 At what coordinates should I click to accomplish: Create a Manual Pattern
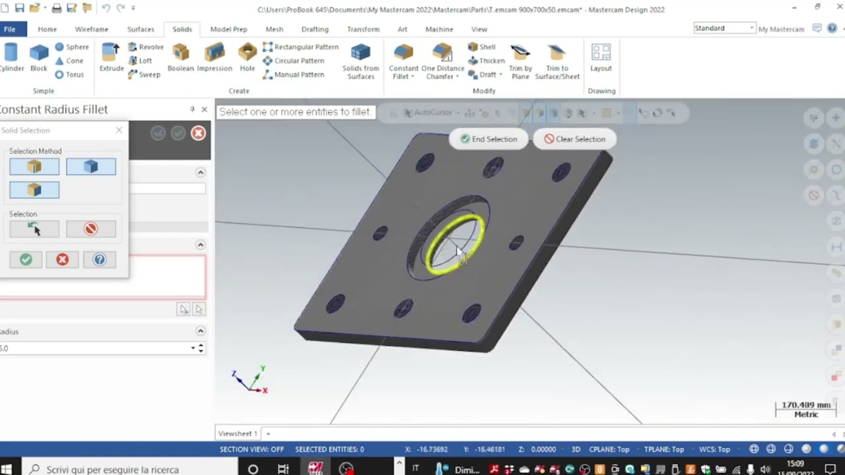click(x=293, y=75)
